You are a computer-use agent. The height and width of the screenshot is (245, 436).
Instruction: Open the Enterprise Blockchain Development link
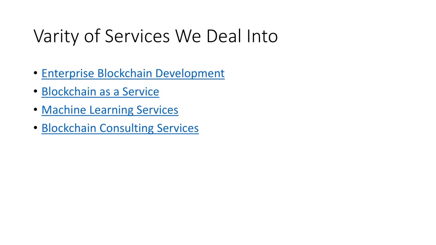click(133, 74)
